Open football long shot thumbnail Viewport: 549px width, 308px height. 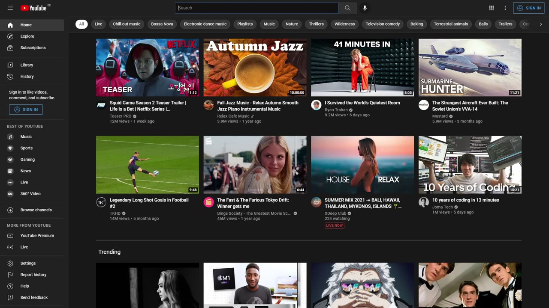(148, 165)
